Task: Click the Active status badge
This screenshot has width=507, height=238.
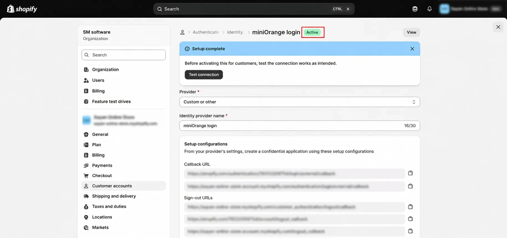Action: (x=312, y=32)
